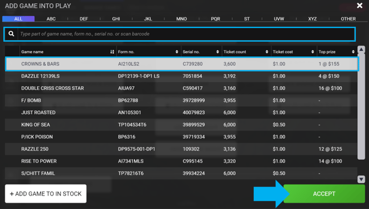Click form number AIUA97
369x209 pixels.
pyautogui.click(x=126, y=88)
